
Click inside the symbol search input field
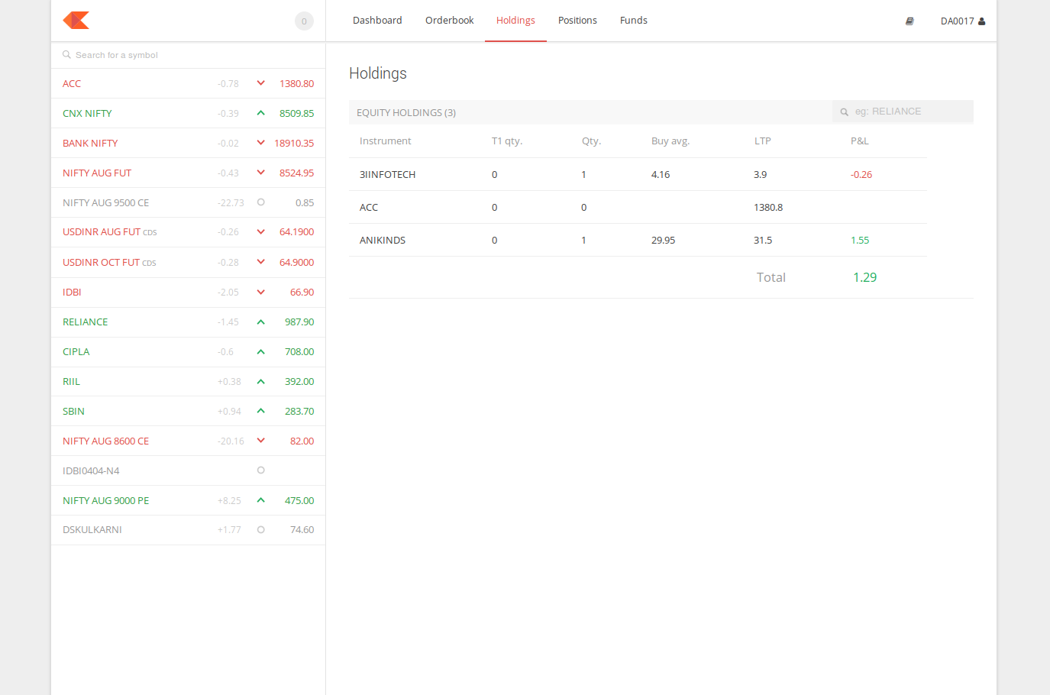[x=153, y=54]
